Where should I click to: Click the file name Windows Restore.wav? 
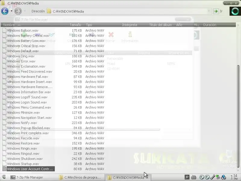(23, 143)
